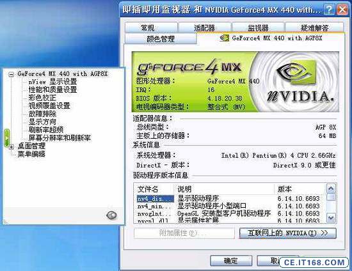This screenshot has width=352, height=271.
Task: Open the 监视器 tab
Action: [x=258, y=27]
